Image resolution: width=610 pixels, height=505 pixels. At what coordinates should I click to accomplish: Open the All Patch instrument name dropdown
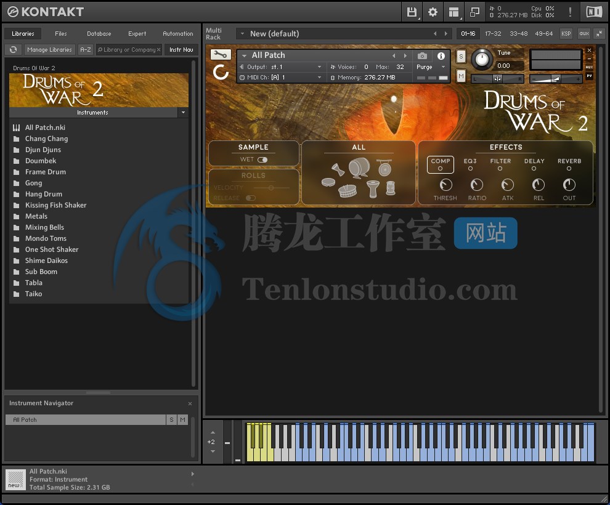[245, 55]
